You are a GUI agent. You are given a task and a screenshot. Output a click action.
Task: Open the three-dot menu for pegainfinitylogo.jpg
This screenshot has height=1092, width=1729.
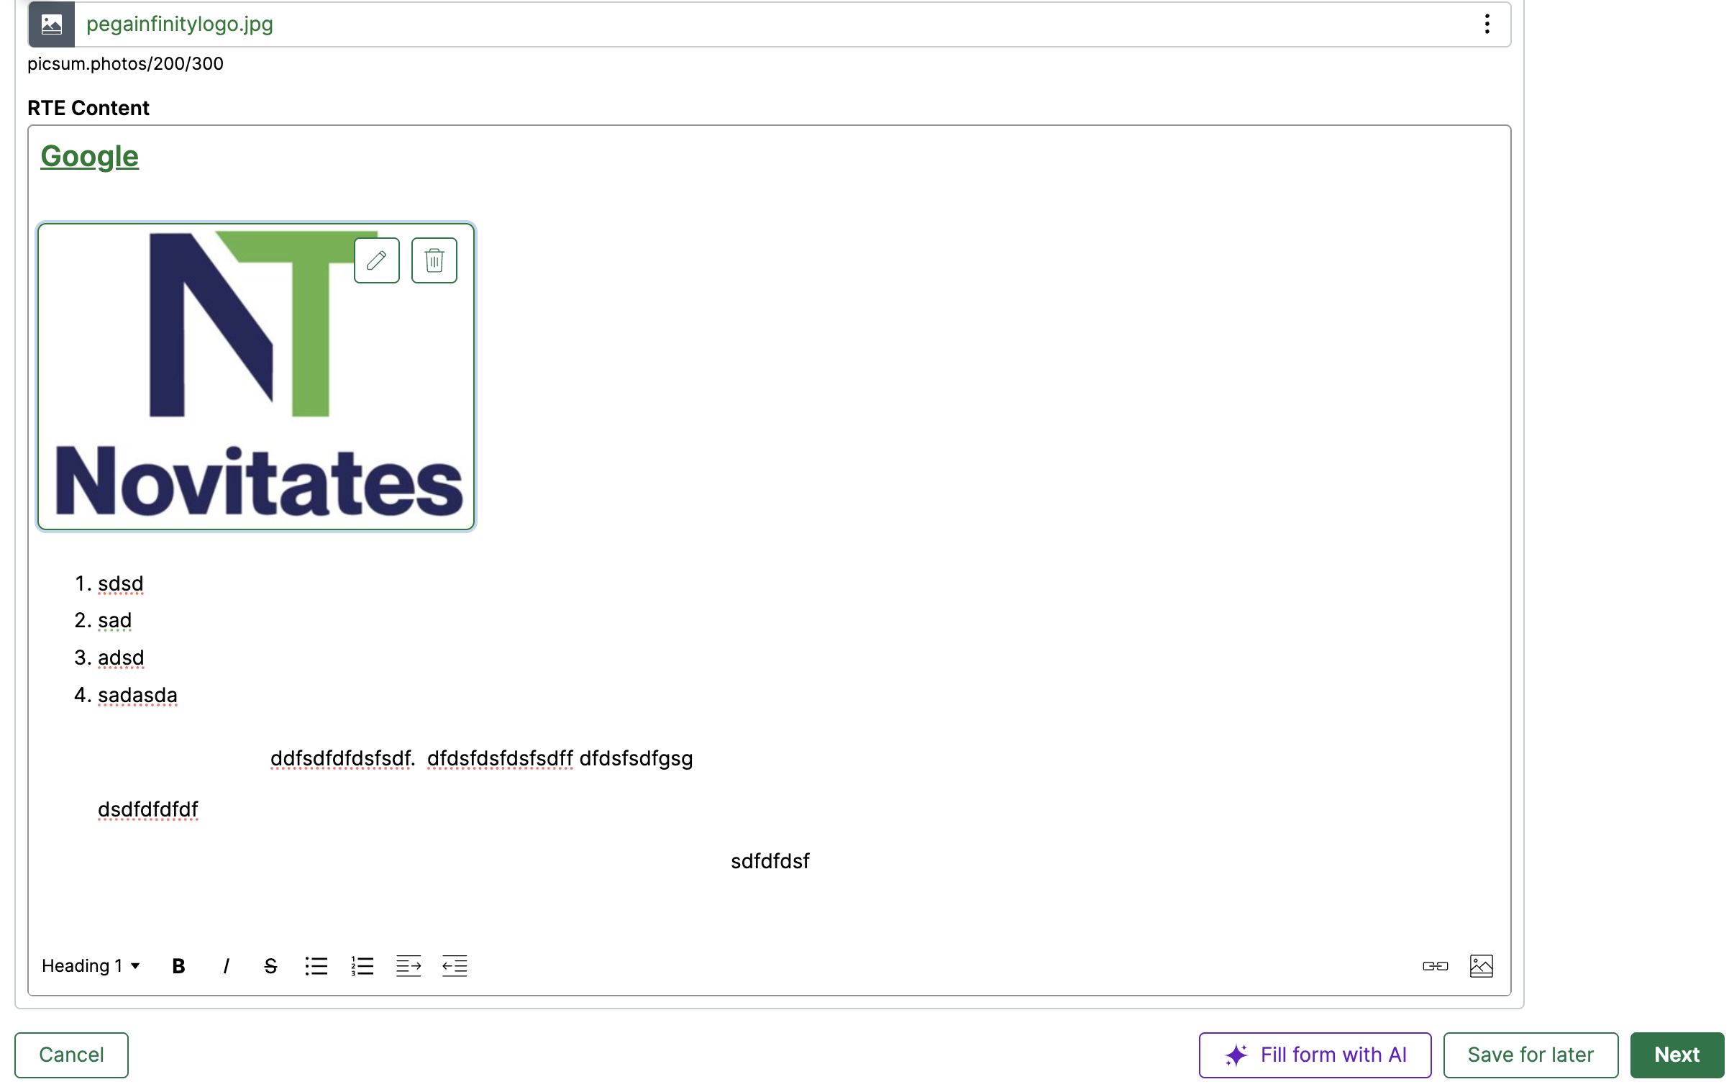[1487, 24]
